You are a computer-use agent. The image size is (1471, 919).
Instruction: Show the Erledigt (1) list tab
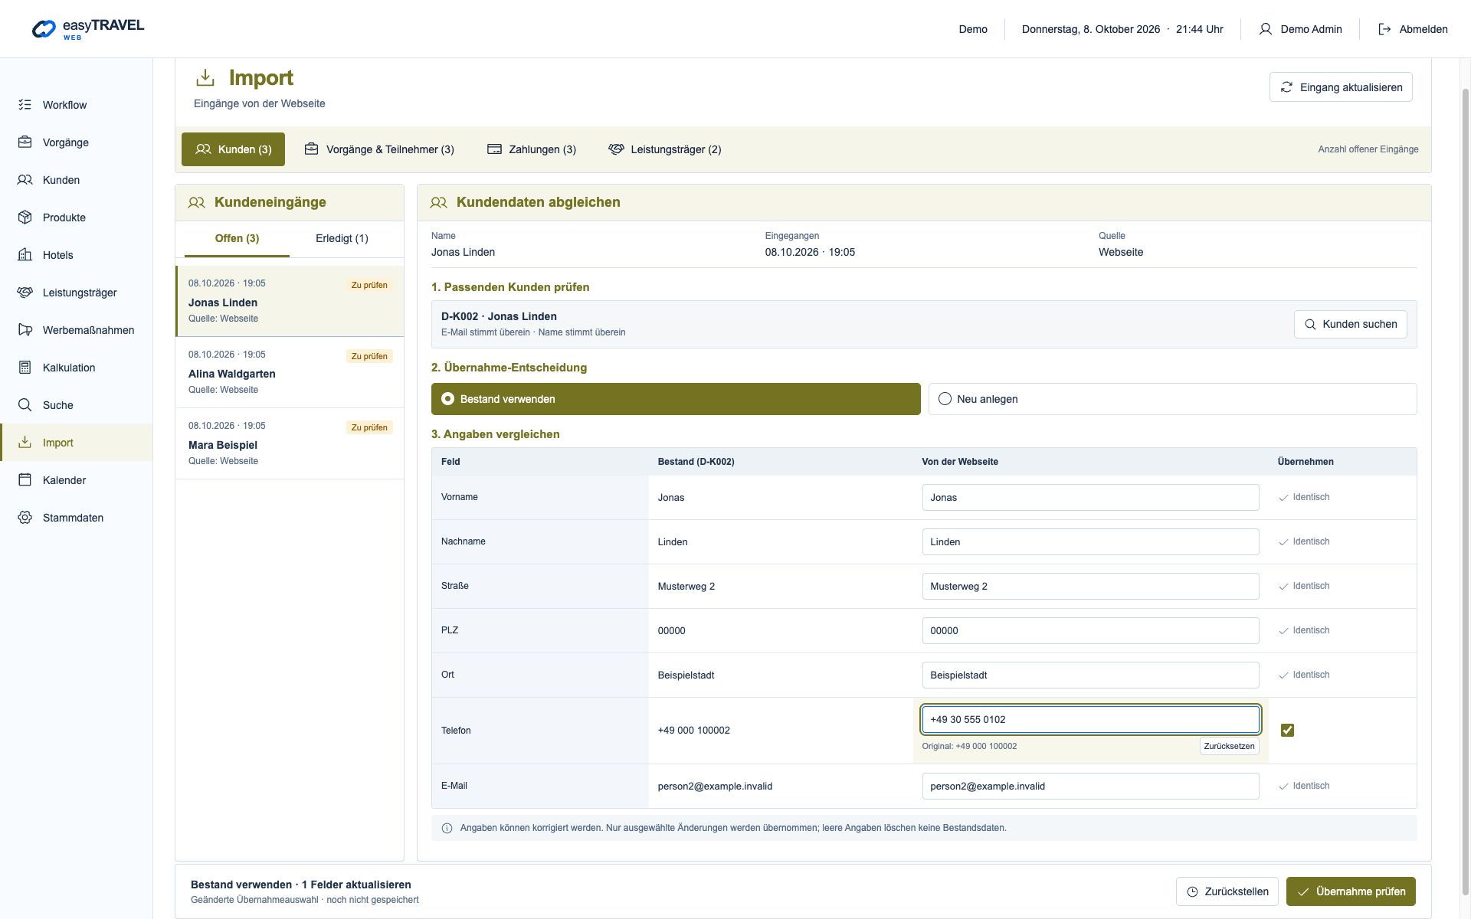pyautogui.click(x=342, y=239)
